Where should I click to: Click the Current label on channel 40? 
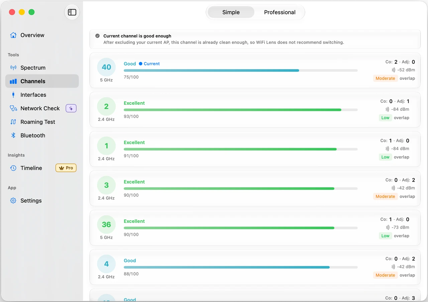152,64
